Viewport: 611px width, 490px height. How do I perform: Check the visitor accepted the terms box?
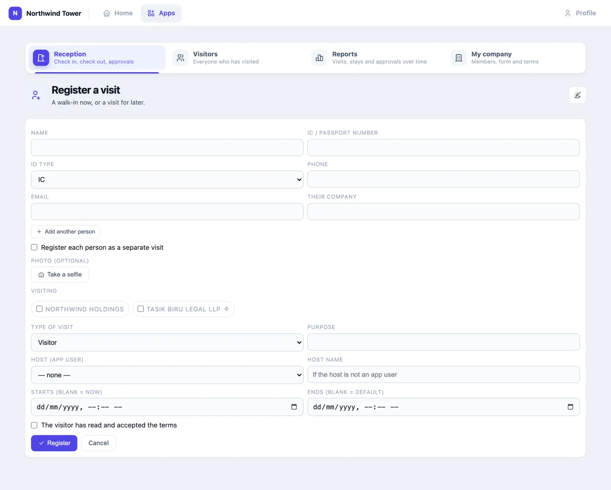(x=34, y=425)
